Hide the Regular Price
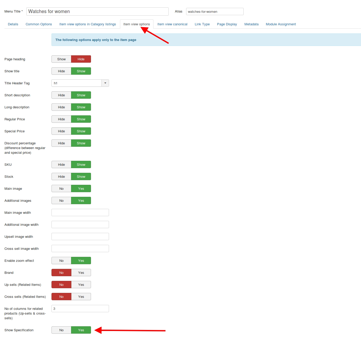Screen dimensions: 361x337 61,119
